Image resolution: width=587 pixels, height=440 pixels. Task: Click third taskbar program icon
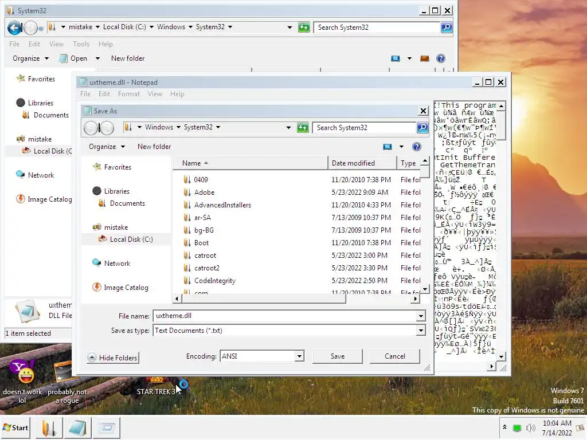click(x=107, y=427)
